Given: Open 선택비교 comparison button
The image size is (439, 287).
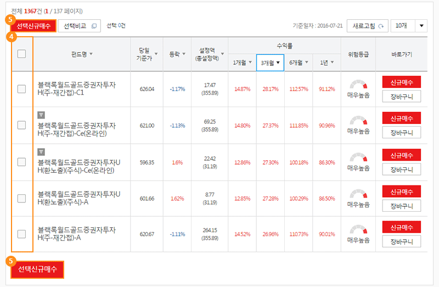Looking at the screenshot, I should pos(79,26).
